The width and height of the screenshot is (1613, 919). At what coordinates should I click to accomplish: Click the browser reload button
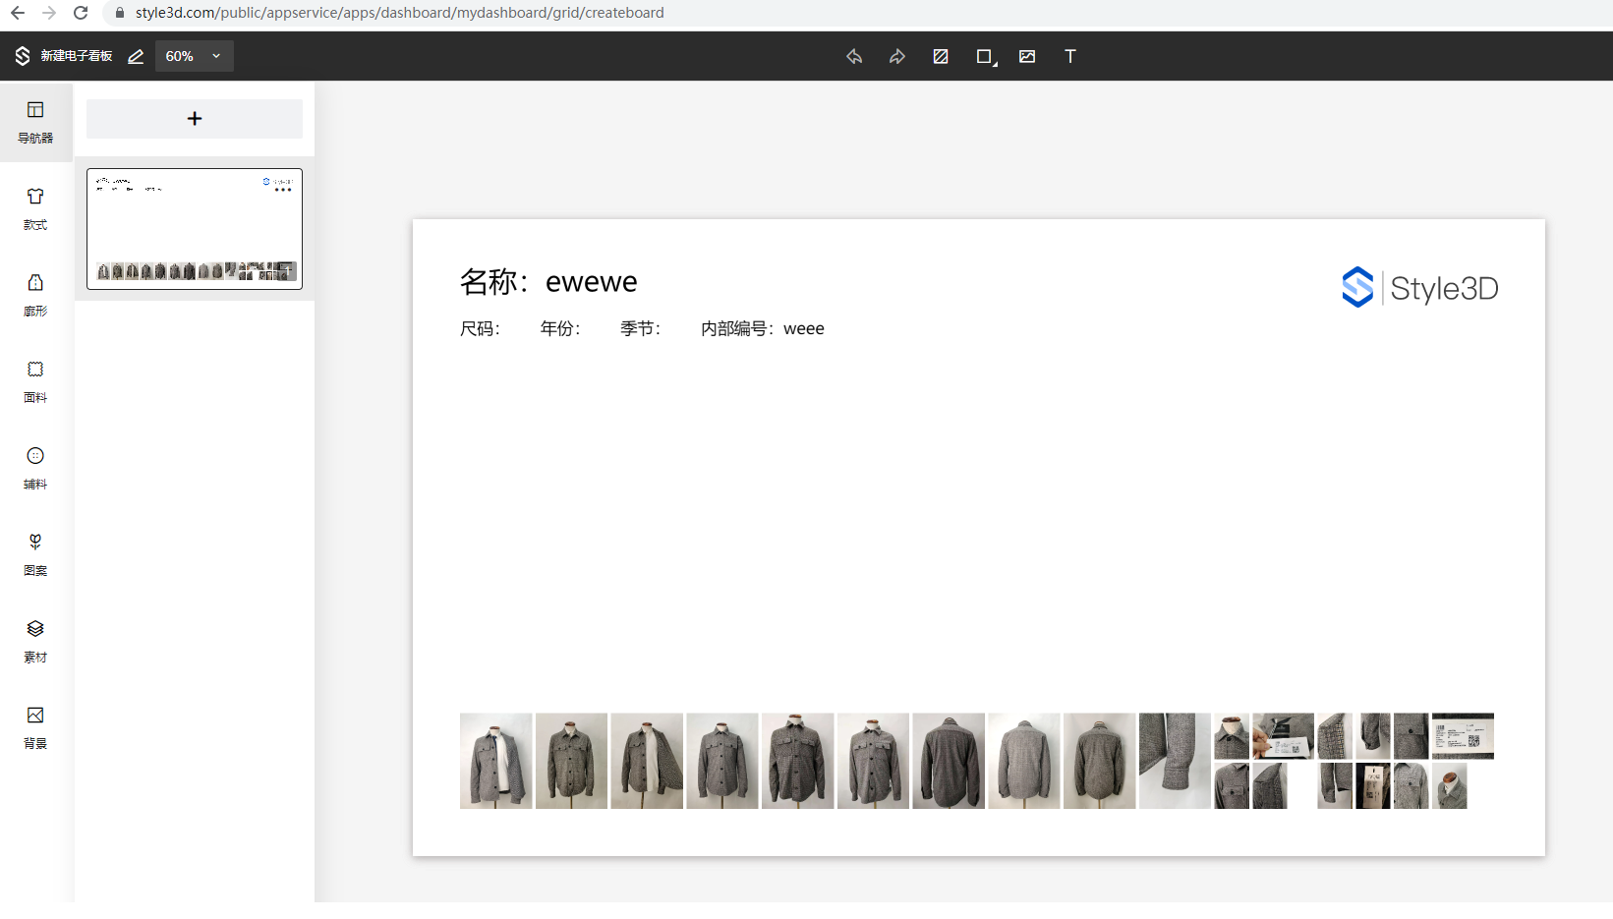(81, 13)
